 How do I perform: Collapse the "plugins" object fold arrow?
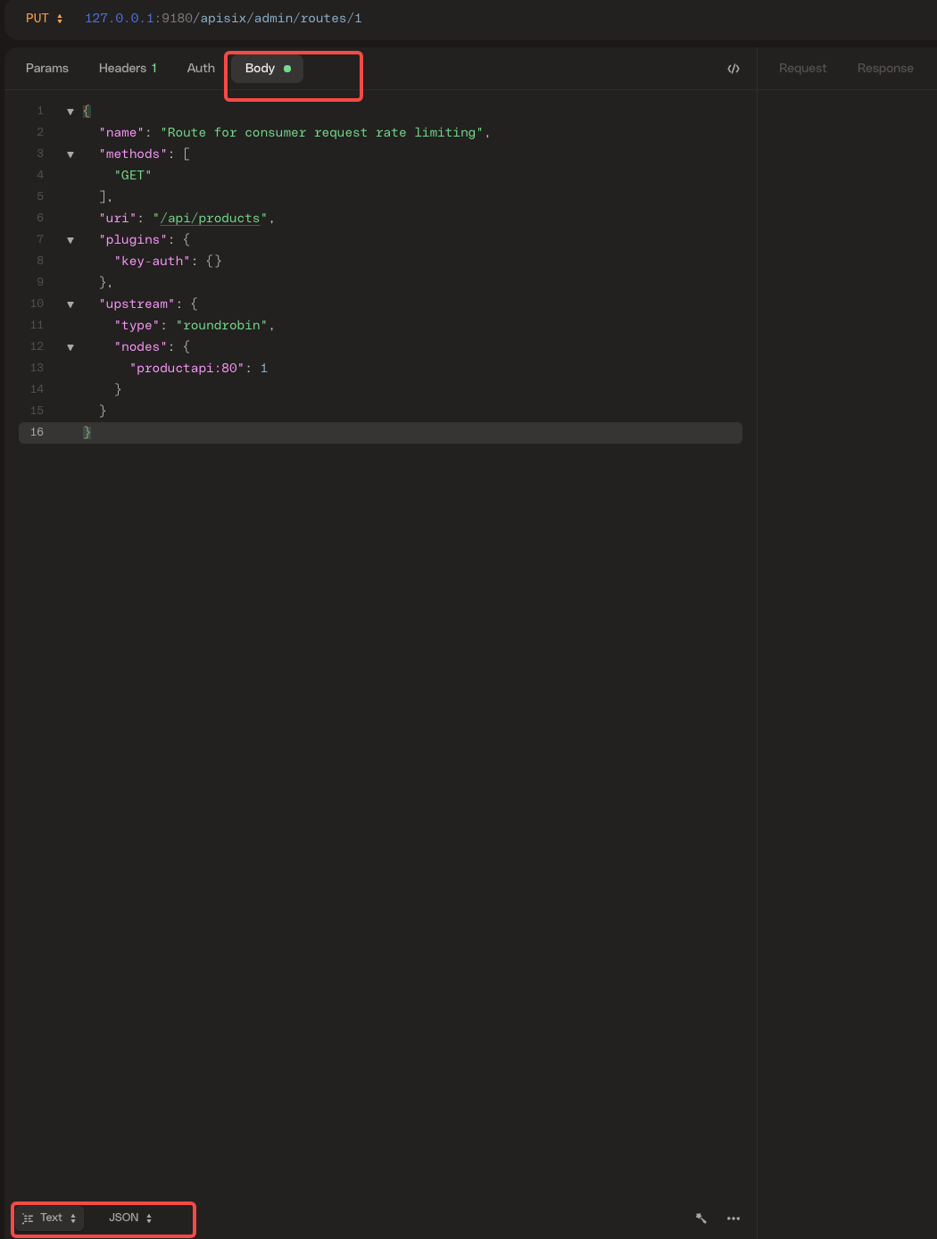pyautogui.click(x=70, y=240)
